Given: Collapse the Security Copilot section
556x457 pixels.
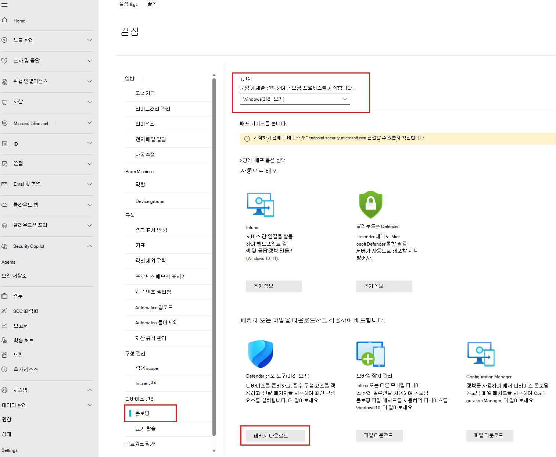Looking at the screenshot, I should point(90,246).
